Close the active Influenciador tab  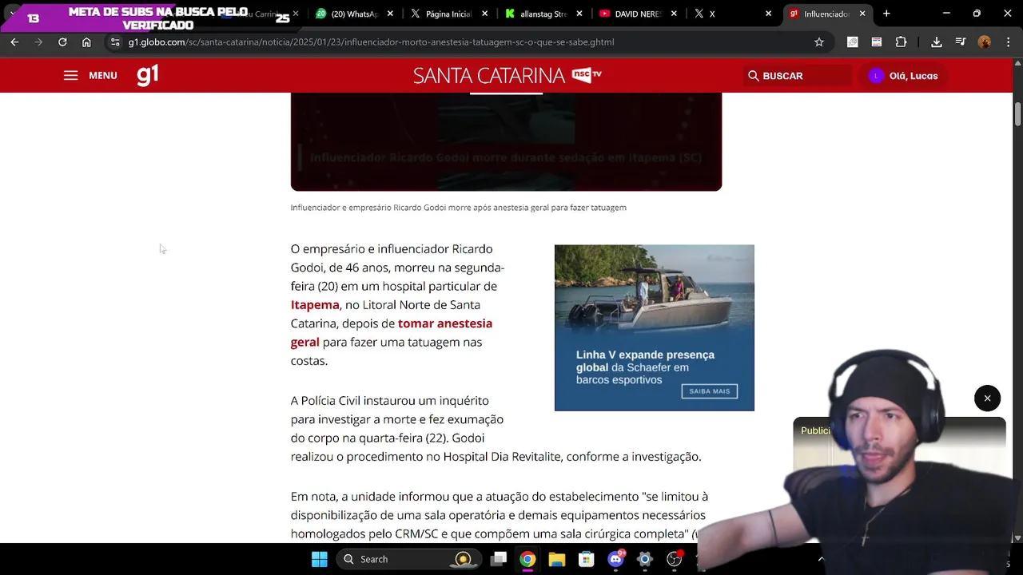(x=862, y=14)
